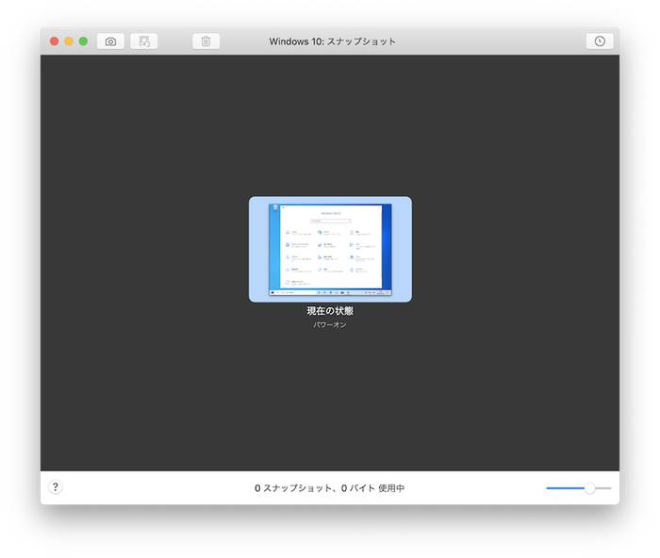Viewport: 660px width, 558px height.
Task: Click the 現在の状態 label
Action: point(330,311)
